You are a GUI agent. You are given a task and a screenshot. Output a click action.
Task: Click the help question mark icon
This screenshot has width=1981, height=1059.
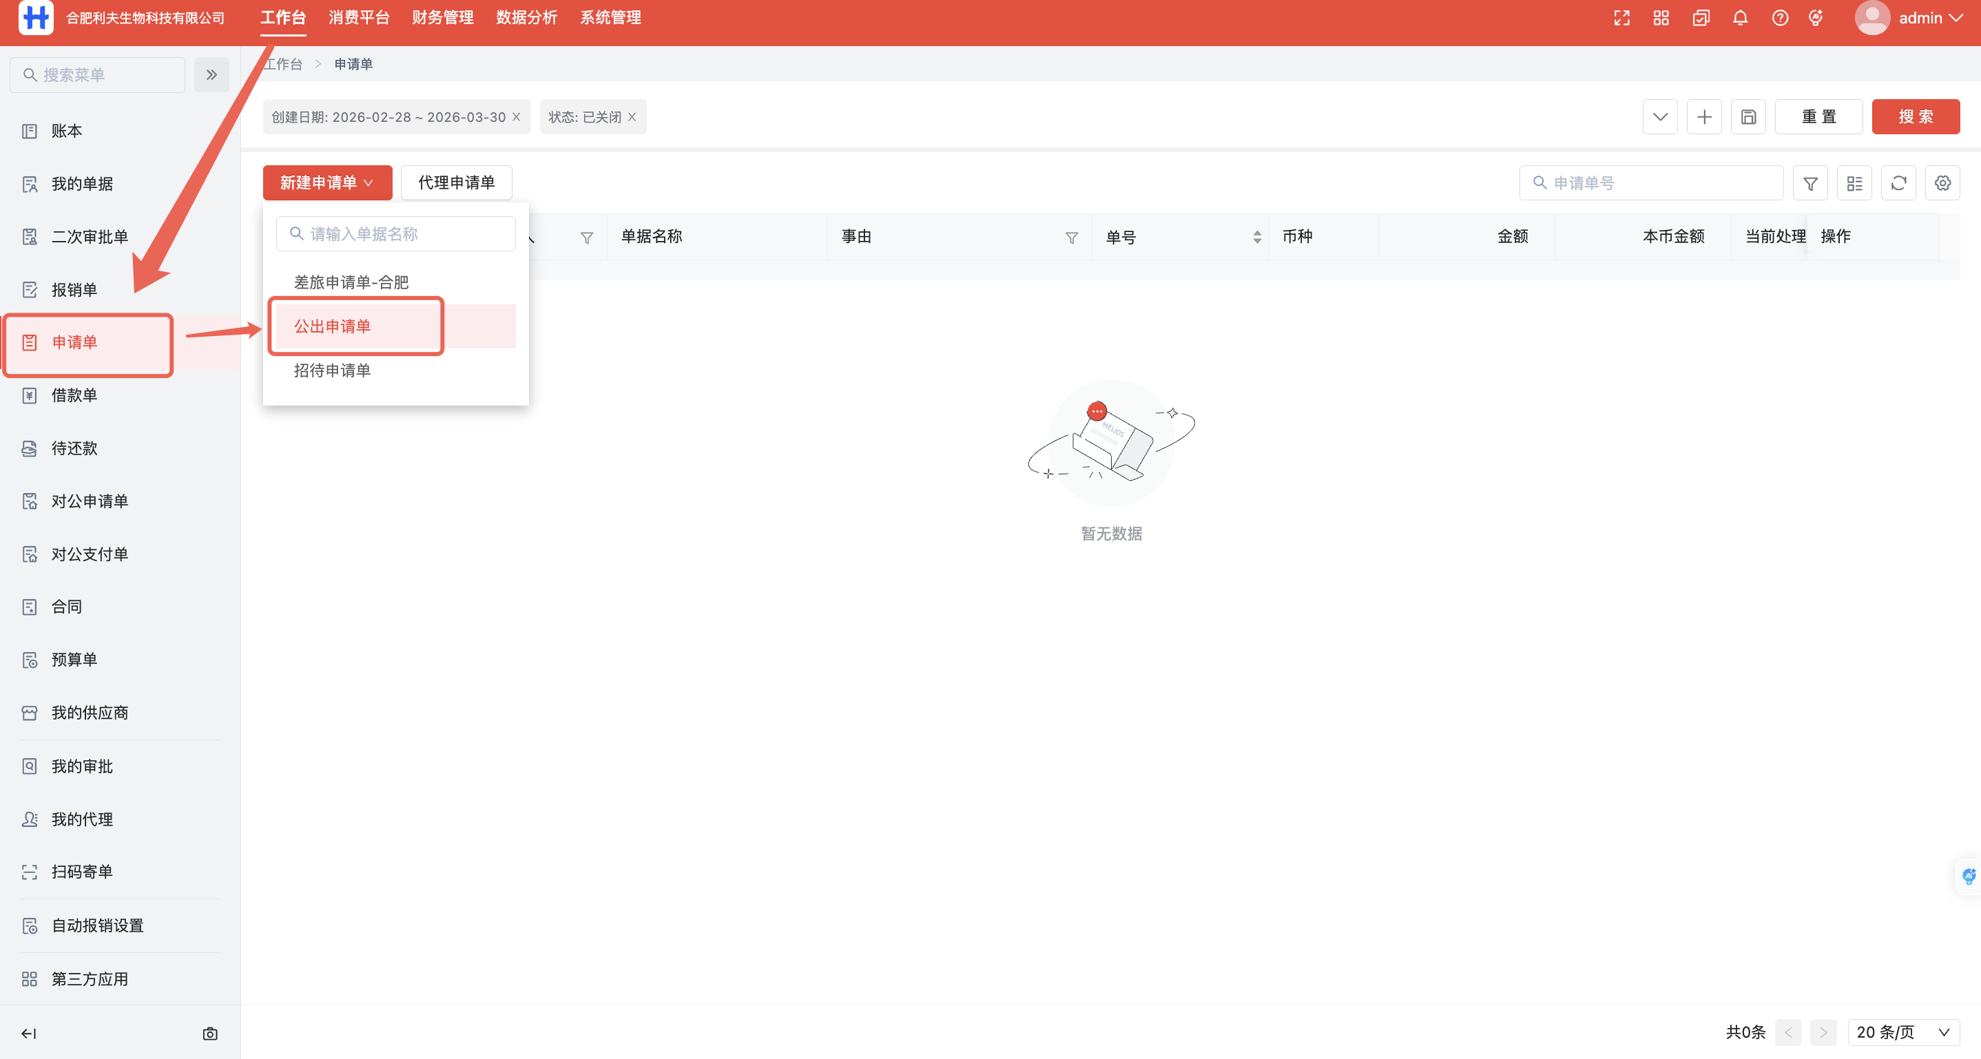[1779, 18]
